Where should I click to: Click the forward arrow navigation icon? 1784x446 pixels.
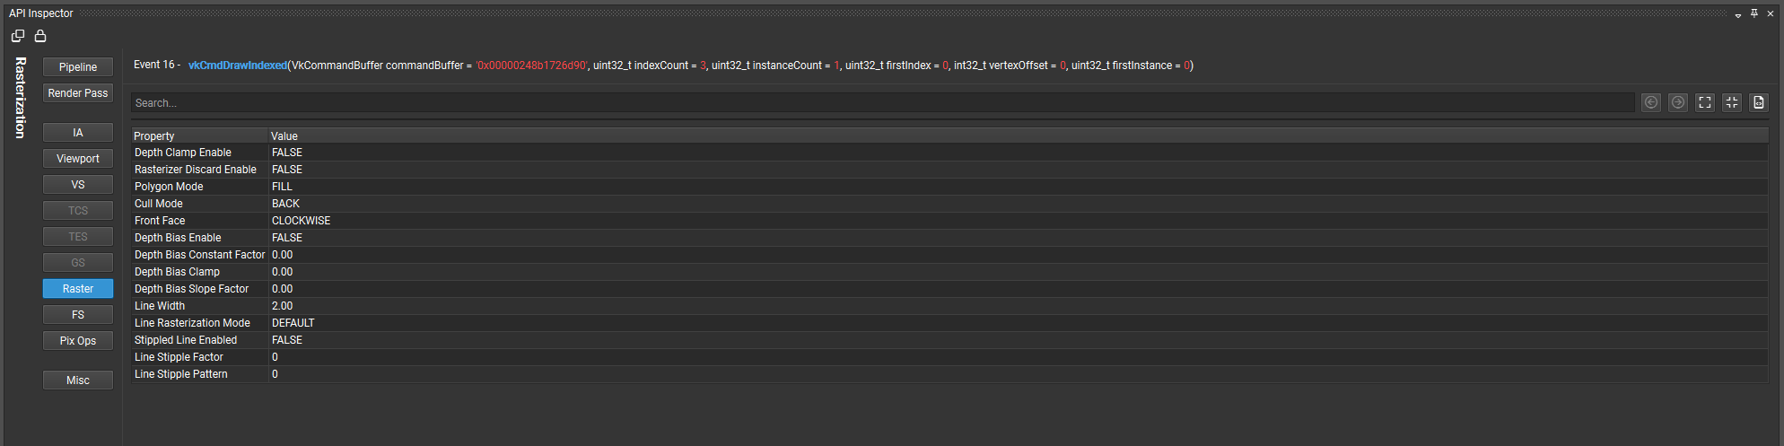coord(1678,102)
